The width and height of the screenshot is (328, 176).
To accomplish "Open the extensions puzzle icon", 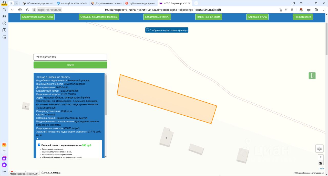I will [x=316, y=10].
